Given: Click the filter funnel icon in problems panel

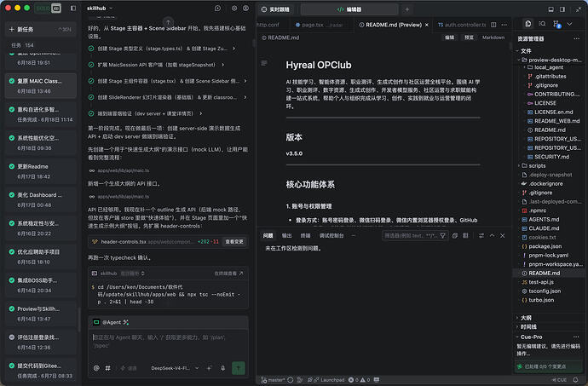Looking at the screenshot, I should click(x=443, y=235).
